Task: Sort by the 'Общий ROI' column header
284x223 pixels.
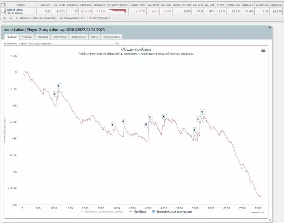Action: coord(138,5)
